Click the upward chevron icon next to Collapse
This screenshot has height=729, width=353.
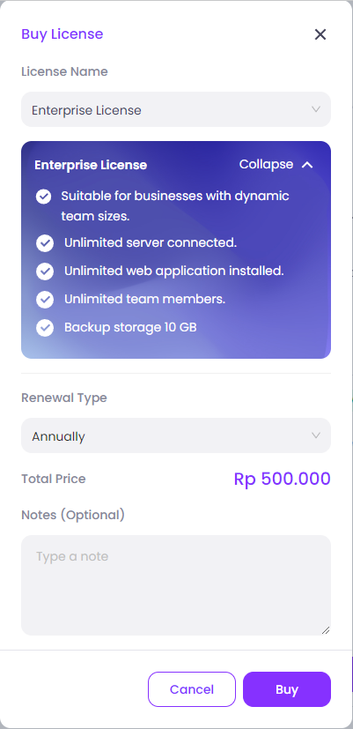coord(307,165)
